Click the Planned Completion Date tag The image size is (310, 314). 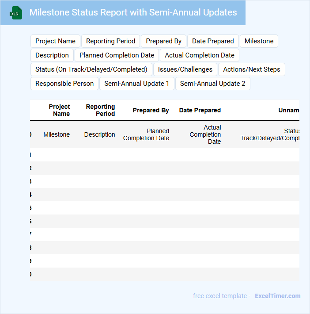click(x=117, y=55)
